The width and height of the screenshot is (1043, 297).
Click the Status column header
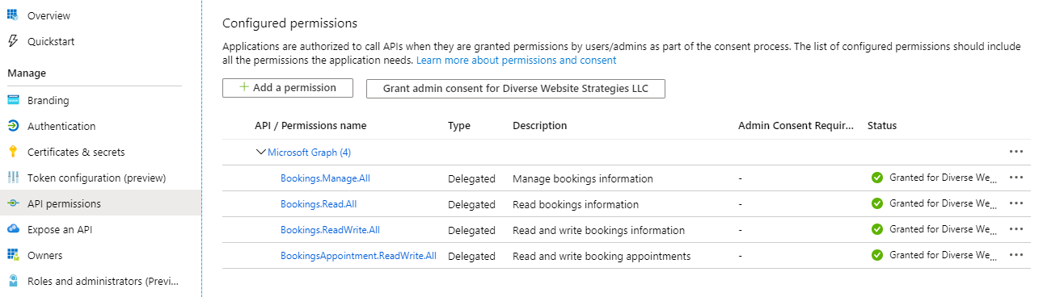[882, 126]
